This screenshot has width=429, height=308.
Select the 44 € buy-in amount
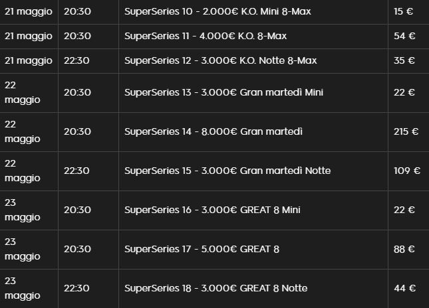click(x=404, y=288)
